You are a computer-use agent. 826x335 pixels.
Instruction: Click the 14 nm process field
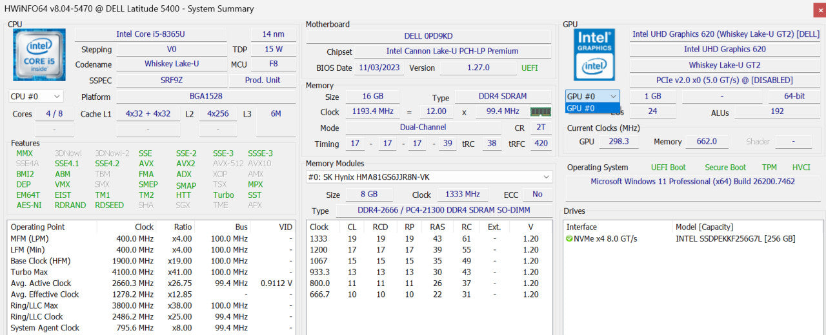[273, 34]
